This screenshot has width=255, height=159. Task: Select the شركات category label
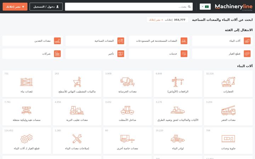46,54
